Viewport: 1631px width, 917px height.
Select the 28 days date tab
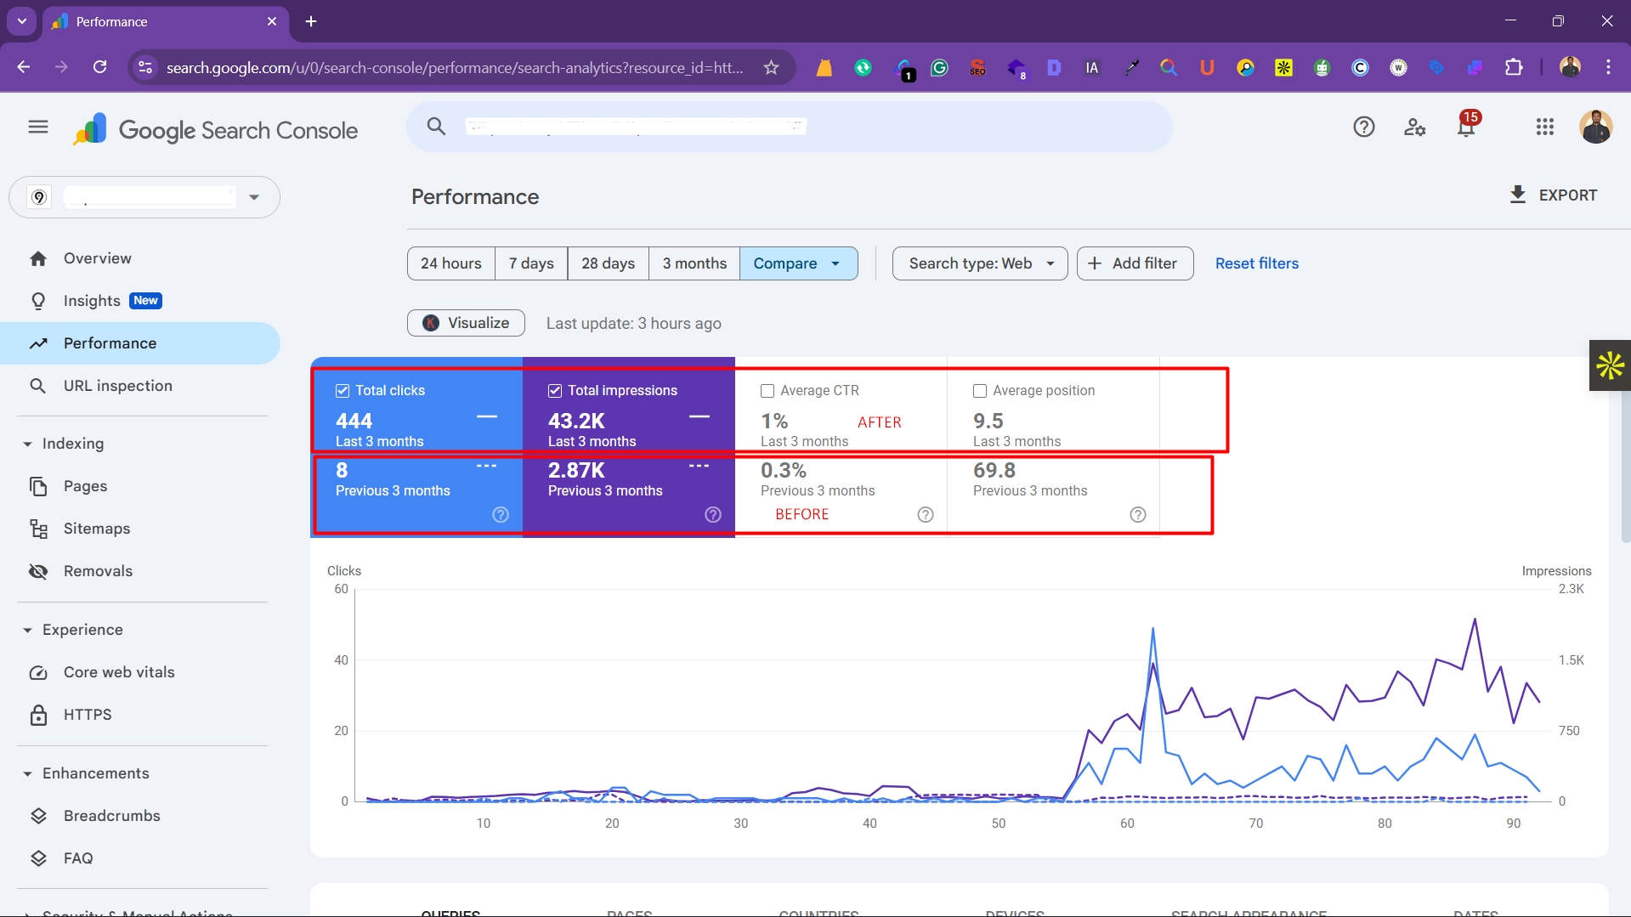[608, 263]
